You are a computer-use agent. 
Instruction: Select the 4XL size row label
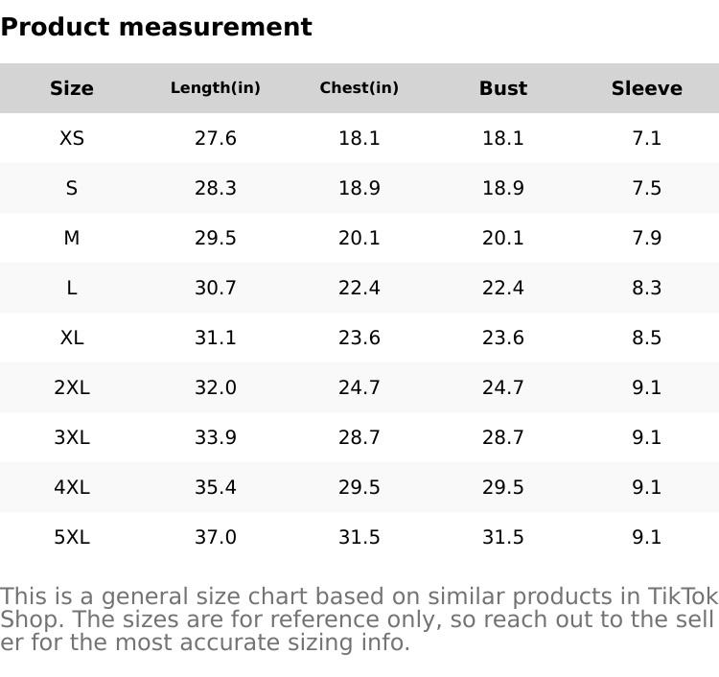[72, 487]
